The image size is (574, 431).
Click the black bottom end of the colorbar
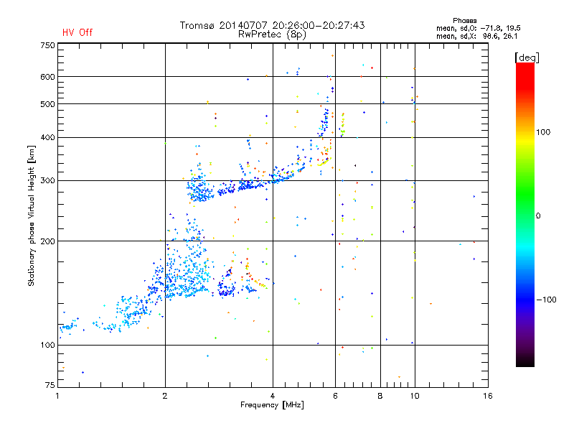tap(525, 362)
